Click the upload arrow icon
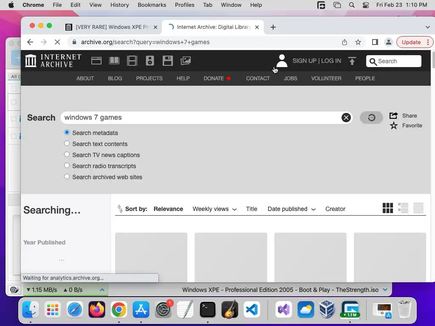Image resolution: width=435 pixels, height=326 pixels. [x=352, y=61]
